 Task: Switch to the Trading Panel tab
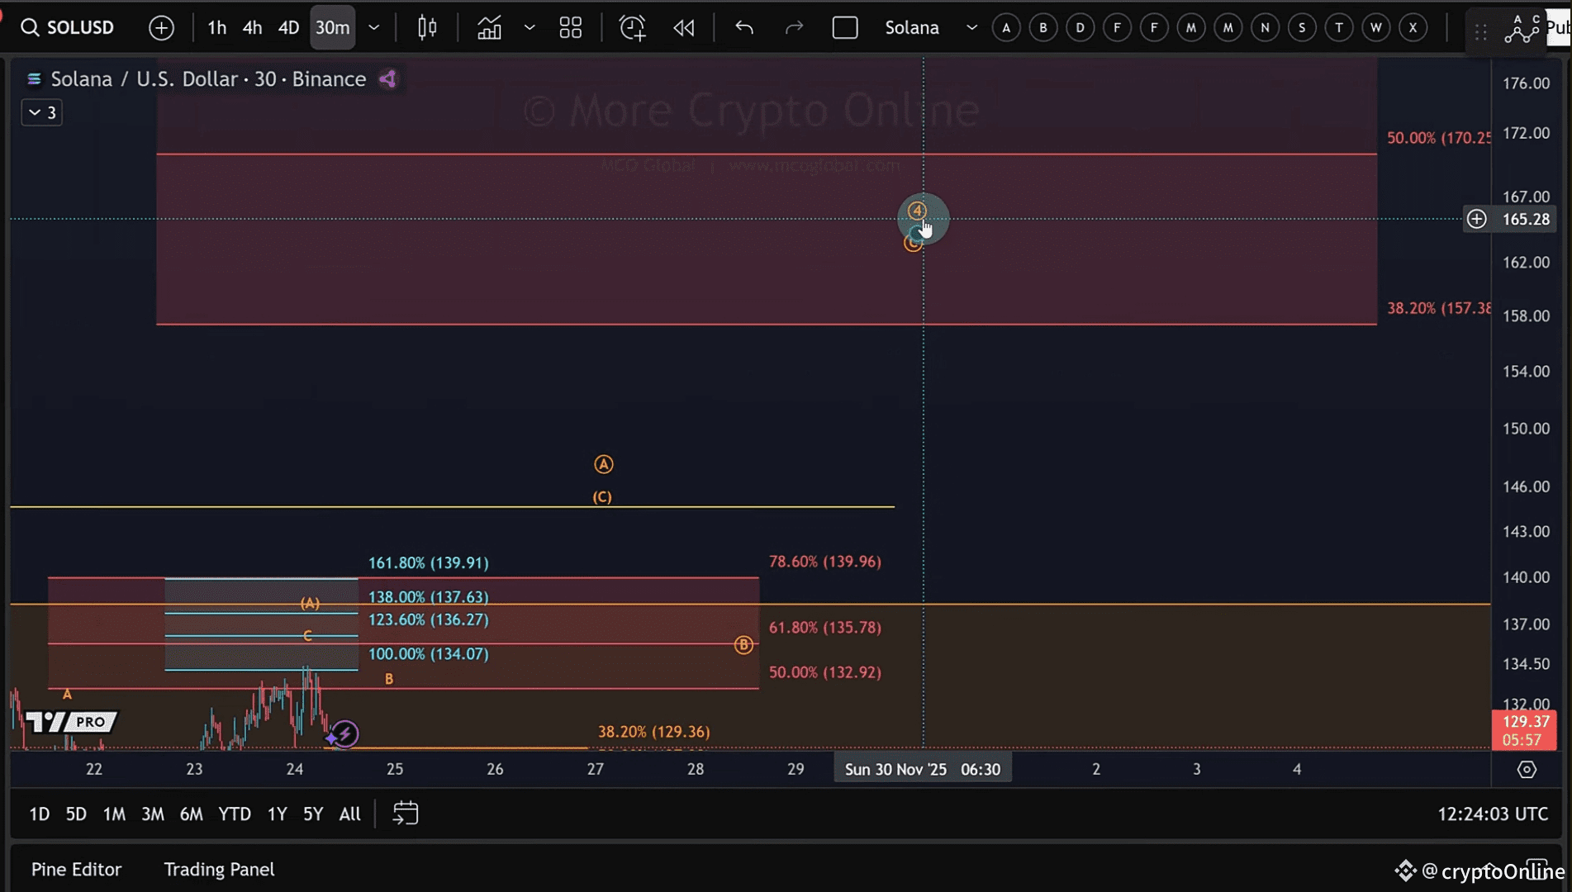(219, 869)
